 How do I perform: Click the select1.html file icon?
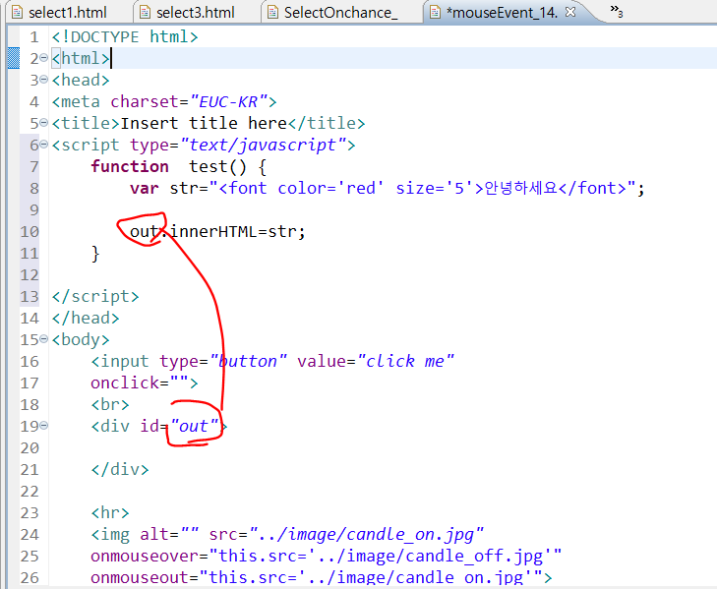tap(17, 13)
